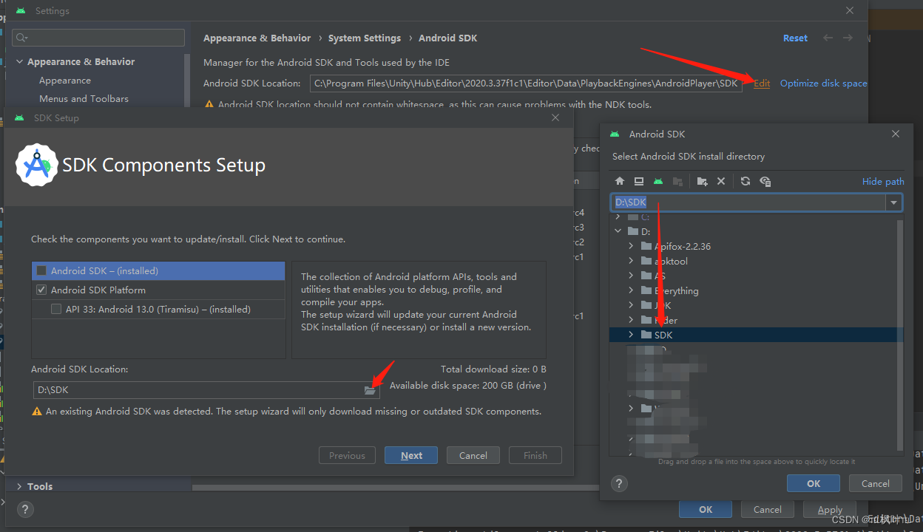
Task: Expand the Tools settings section
Action: (19, 486)
